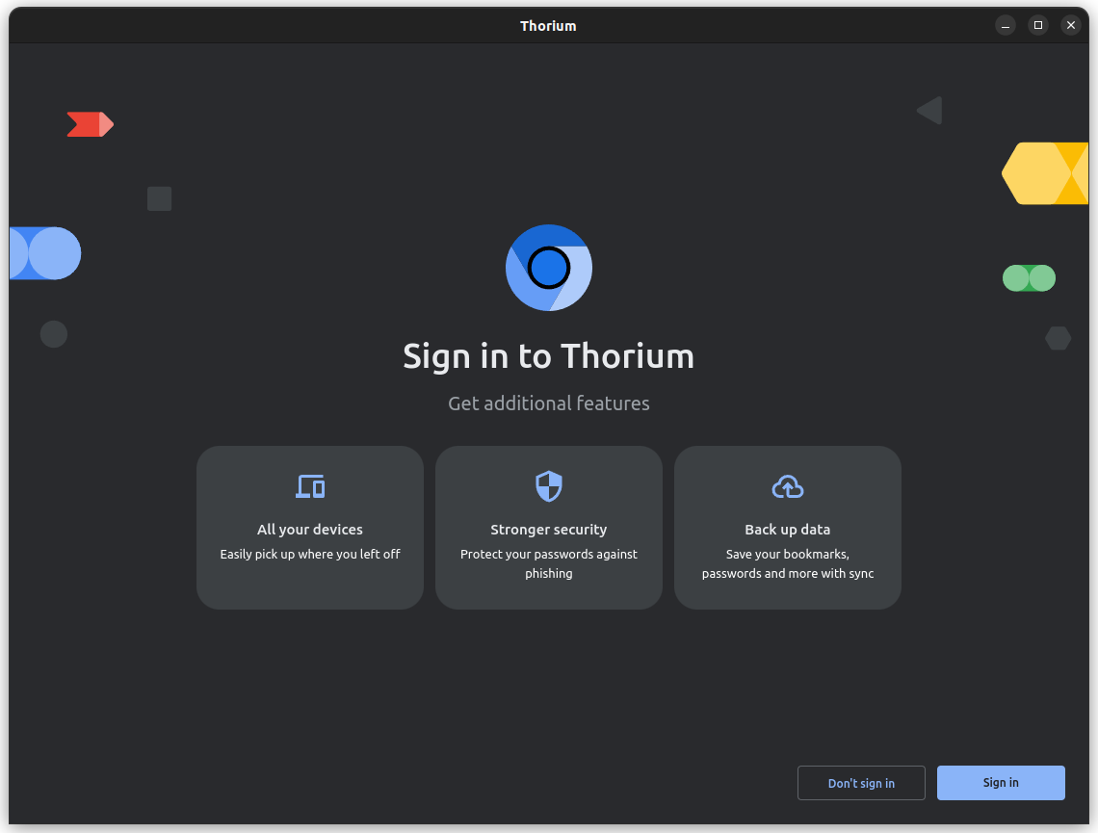The width and height of the screenshot is (1098, 833).
Task: Click the maximize window control
Action: [x=1037, y=25]
